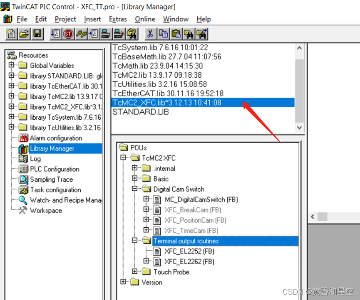
Task: Click the New file toolbar icon
Action: point(11,34)
